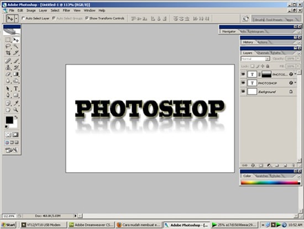
Task: Select the Zoom tool
Action: pos(15,110)
